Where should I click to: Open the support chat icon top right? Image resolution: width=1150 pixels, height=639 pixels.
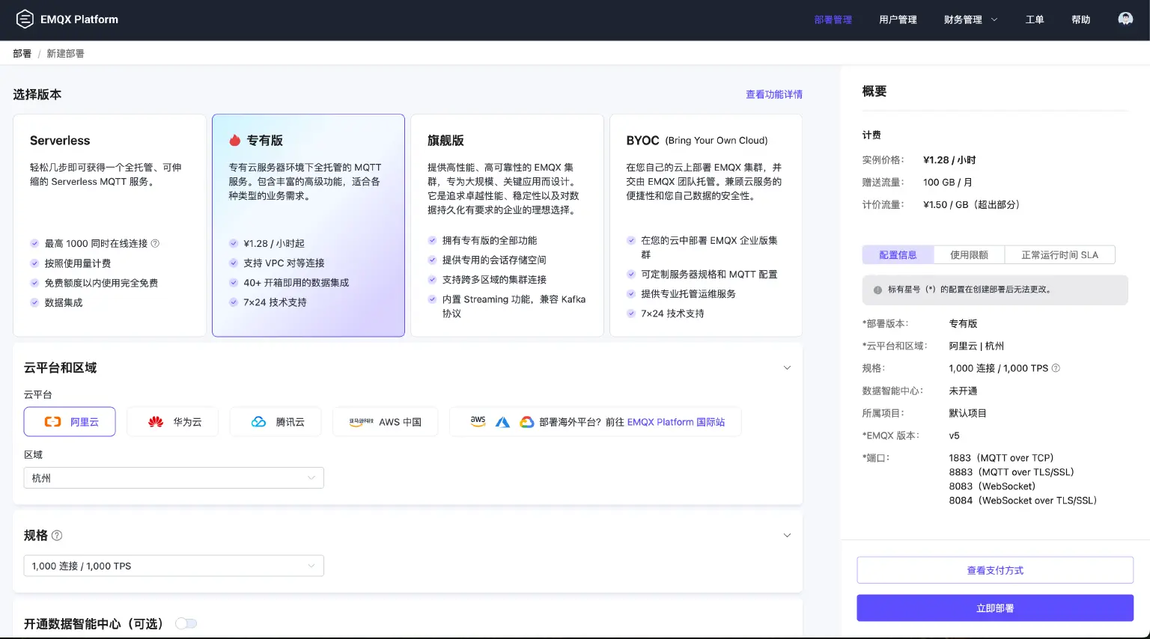click(x=1125, y=17)
